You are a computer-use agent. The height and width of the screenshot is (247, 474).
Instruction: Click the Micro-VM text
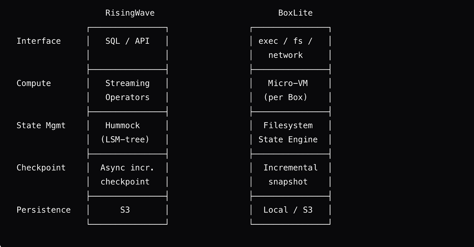tap(288, 83)
